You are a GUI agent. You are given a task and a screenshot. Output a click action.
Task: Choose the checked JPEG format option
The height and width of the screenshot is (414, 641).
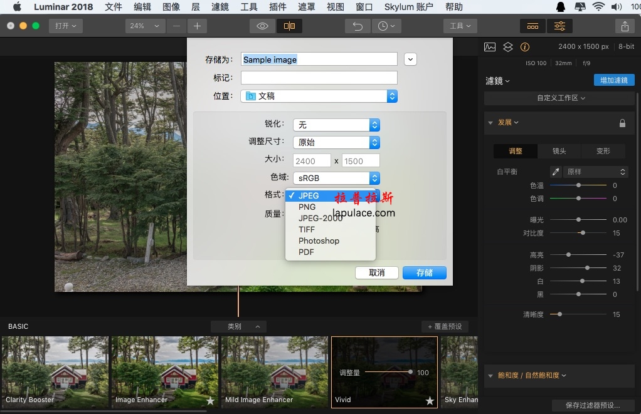click(331, 195)
